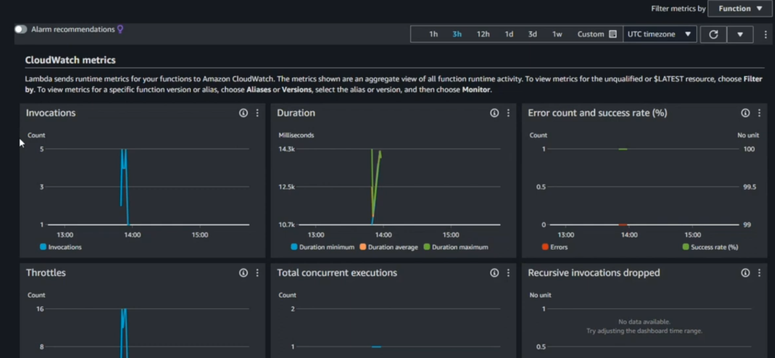
Task: View info for Error count chart
Action: 745,113
